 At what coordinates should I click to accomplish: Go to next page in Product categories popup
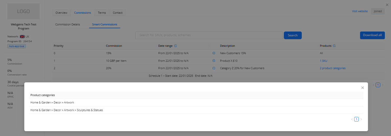tap(361, 119)
